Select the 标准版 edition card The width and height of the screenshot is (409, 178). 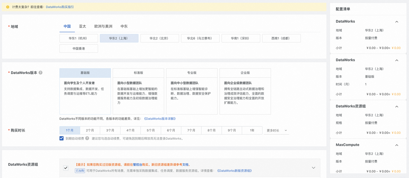point(138,91)
